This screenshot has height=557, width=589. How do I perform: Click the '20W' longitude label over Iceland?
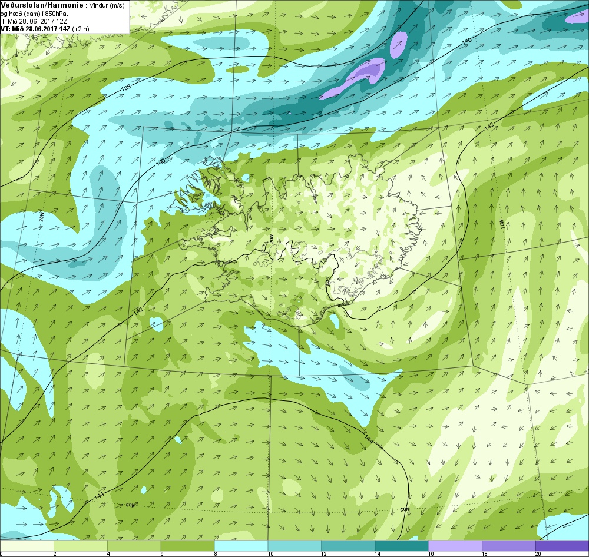[272, 239]
